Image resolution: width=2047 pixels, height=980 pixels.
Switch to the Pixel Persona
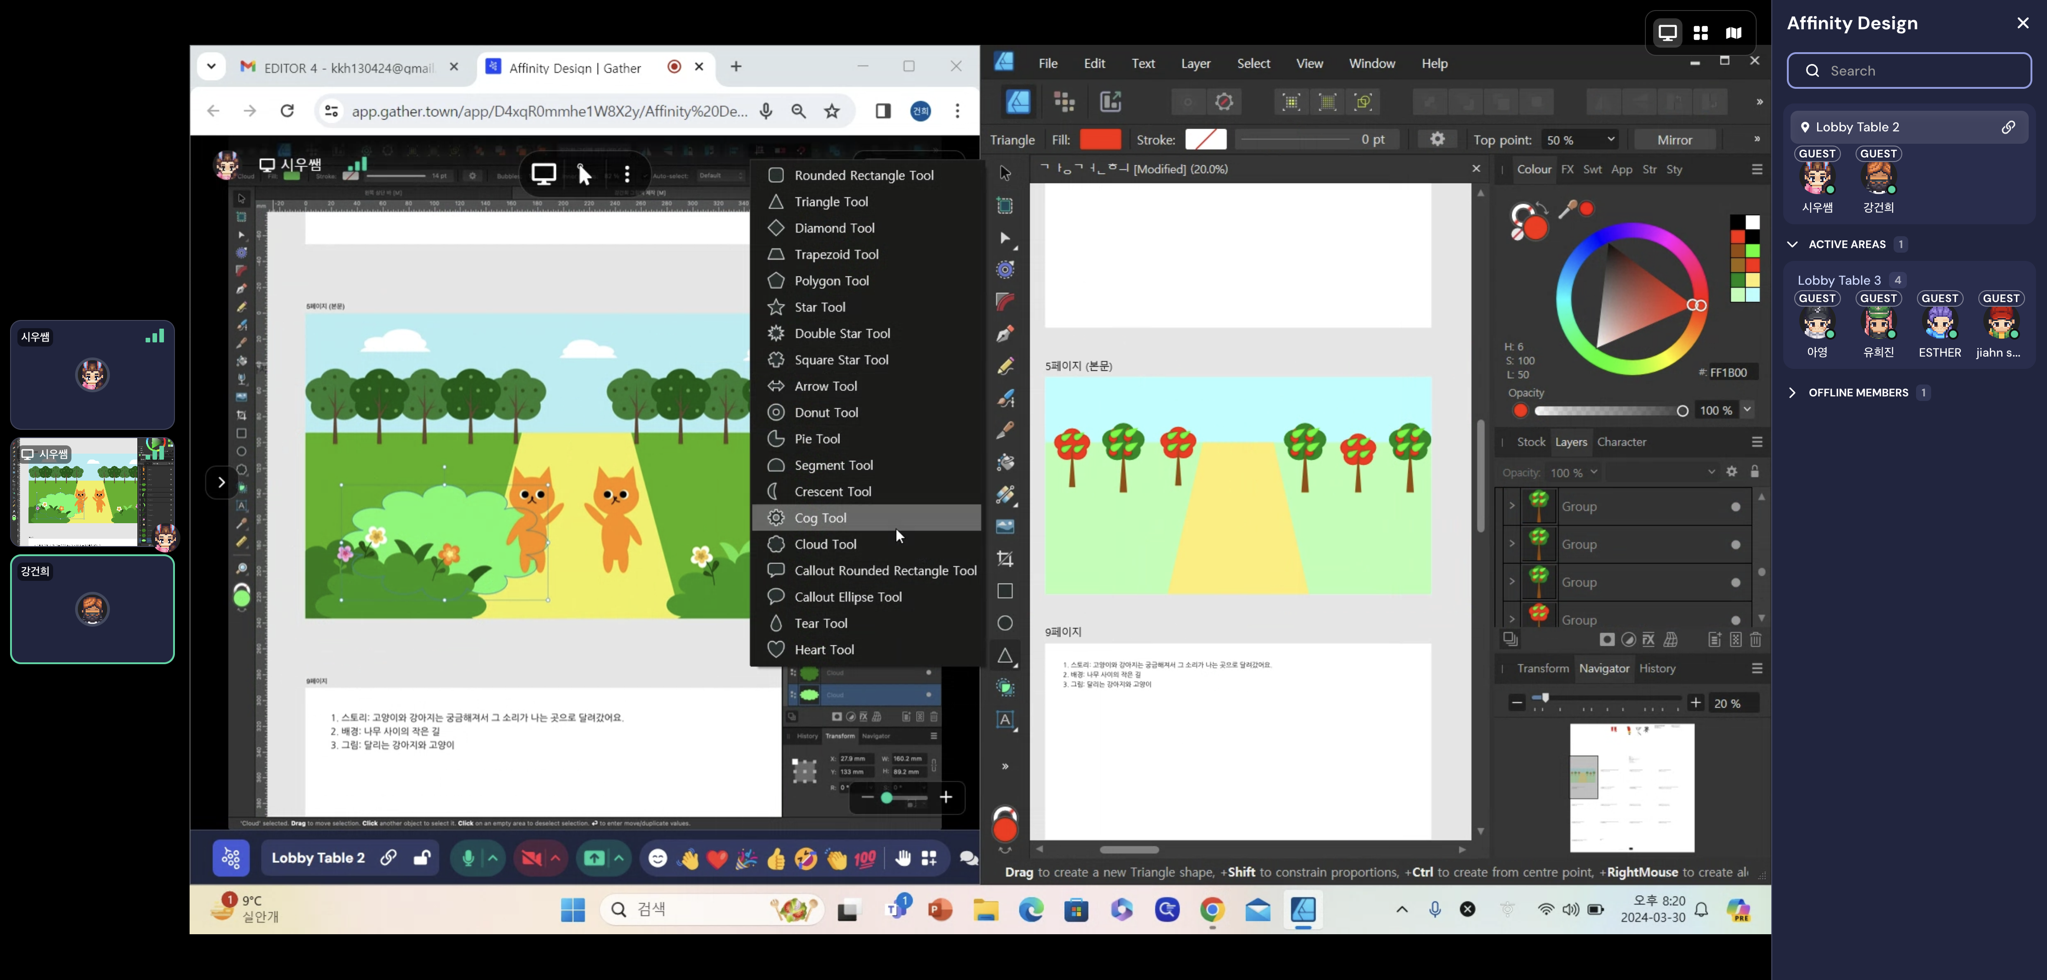point(1064,102)
